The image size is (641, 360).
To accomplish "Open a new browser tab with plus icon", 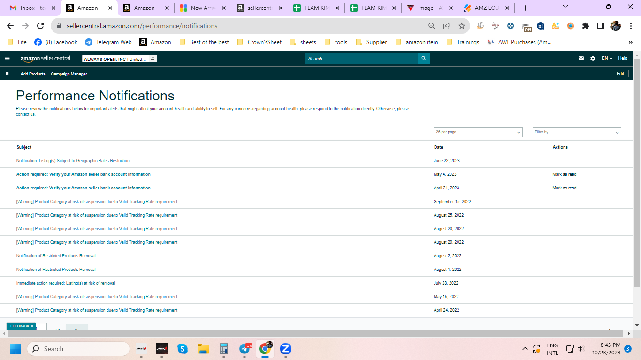I will point(525,8).
